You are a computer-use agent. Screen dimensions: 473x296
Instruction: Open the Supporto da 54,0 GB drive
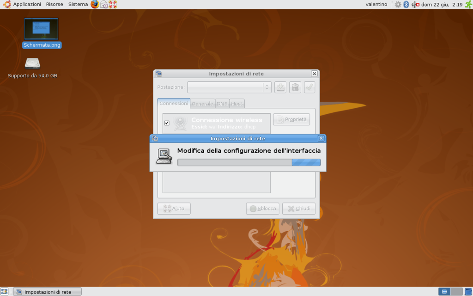coord(32,63)
